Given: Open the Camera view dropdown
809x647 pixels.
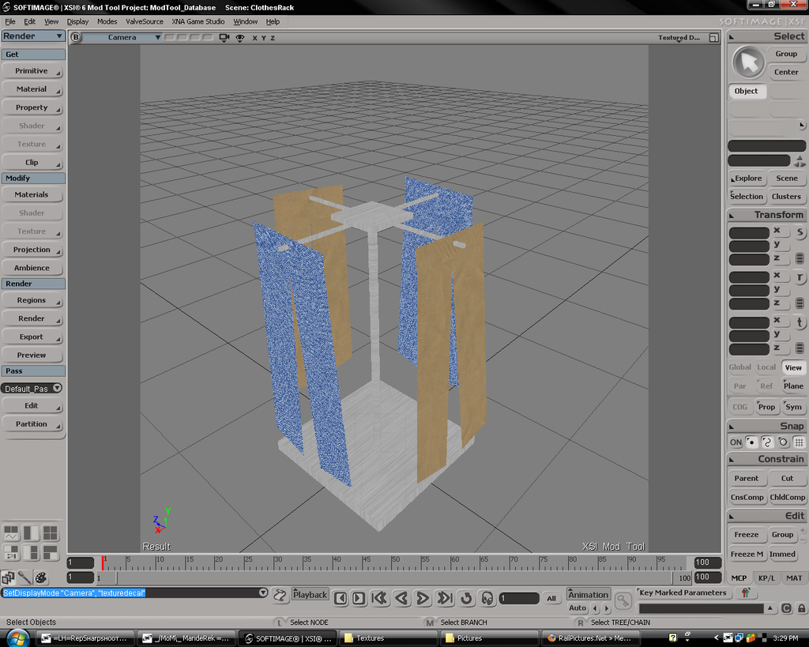Looking at the screenshot, I should click(122, 37).
